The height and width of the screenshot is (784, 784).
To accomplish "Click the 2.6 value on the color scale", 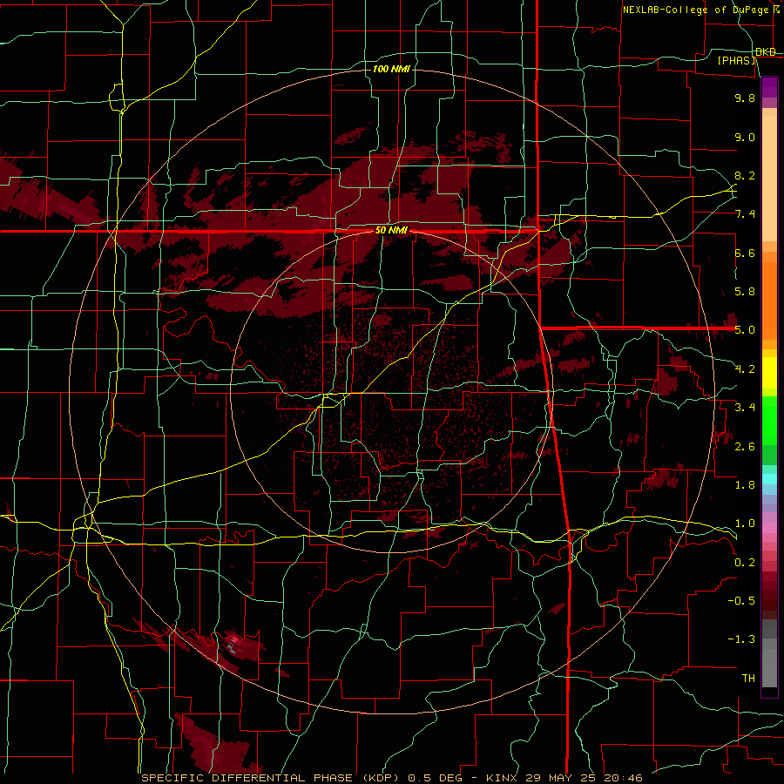I will click(x=745, y=447).
